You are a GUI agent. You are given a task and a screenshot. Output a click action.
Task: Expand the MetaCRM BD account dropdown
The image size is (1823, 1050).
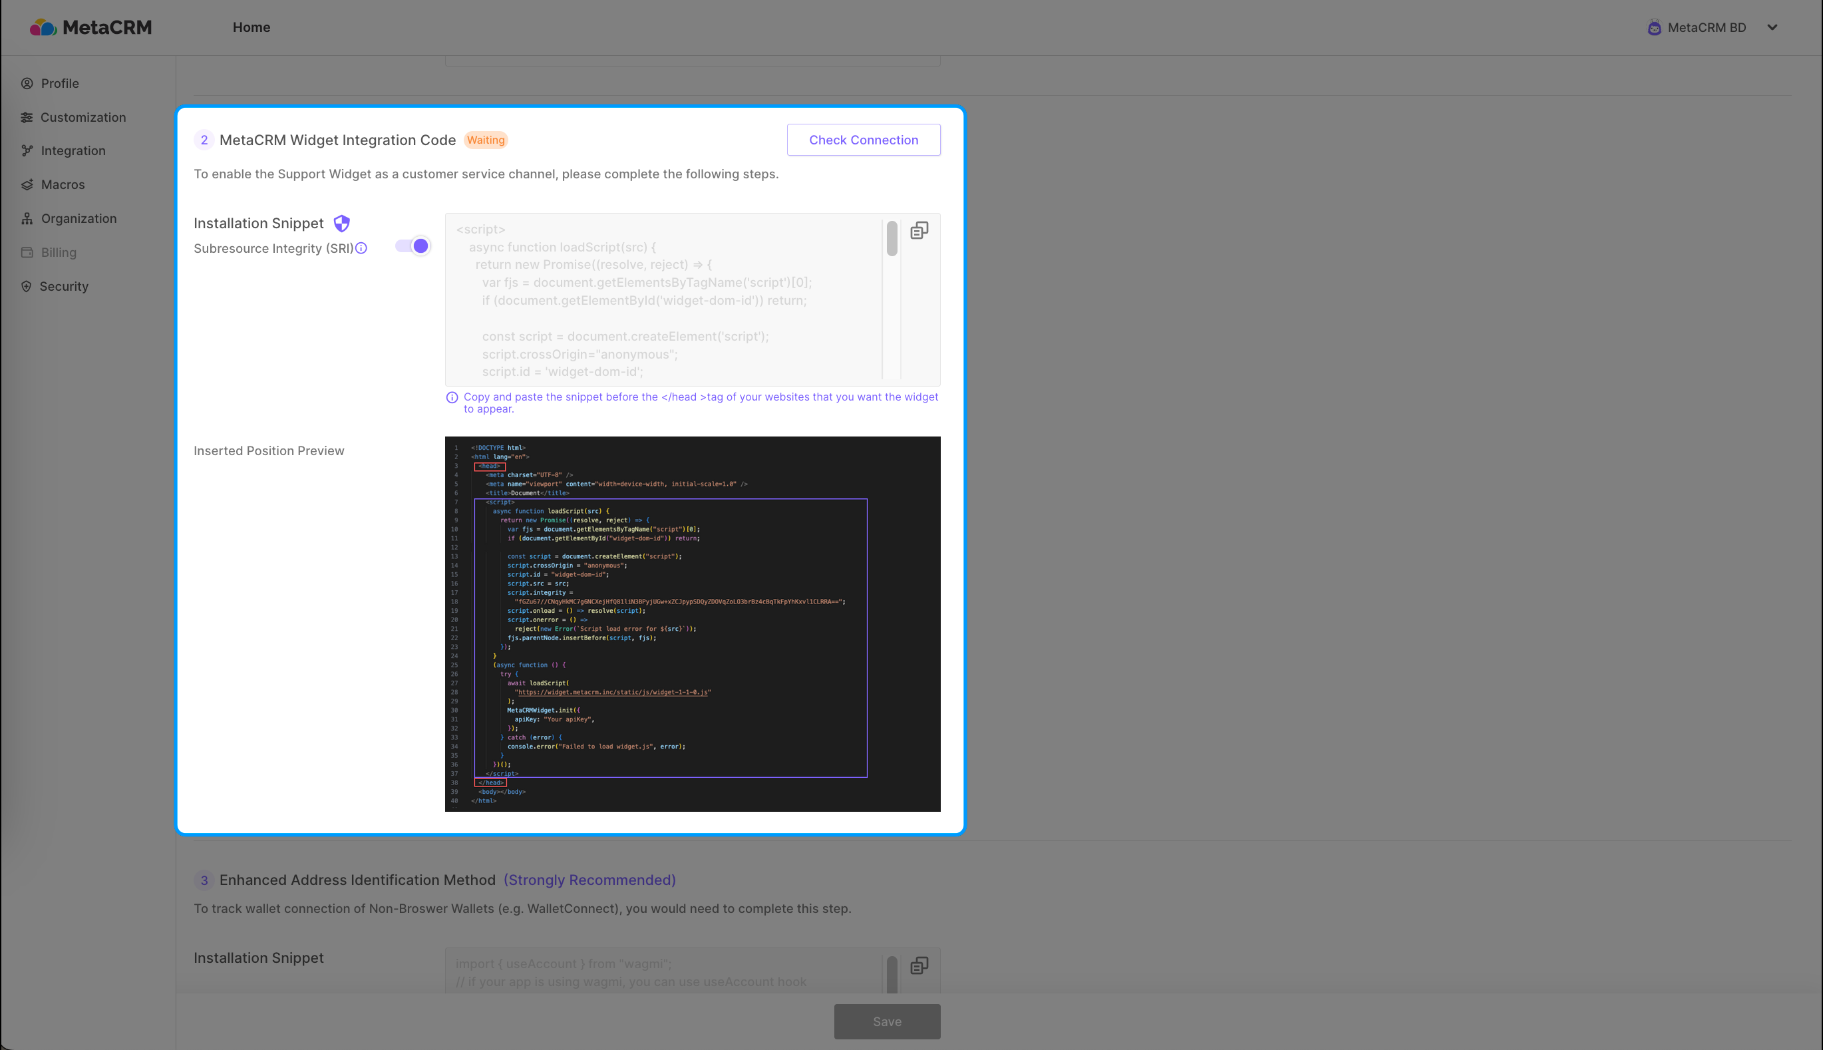(1772, 27)
